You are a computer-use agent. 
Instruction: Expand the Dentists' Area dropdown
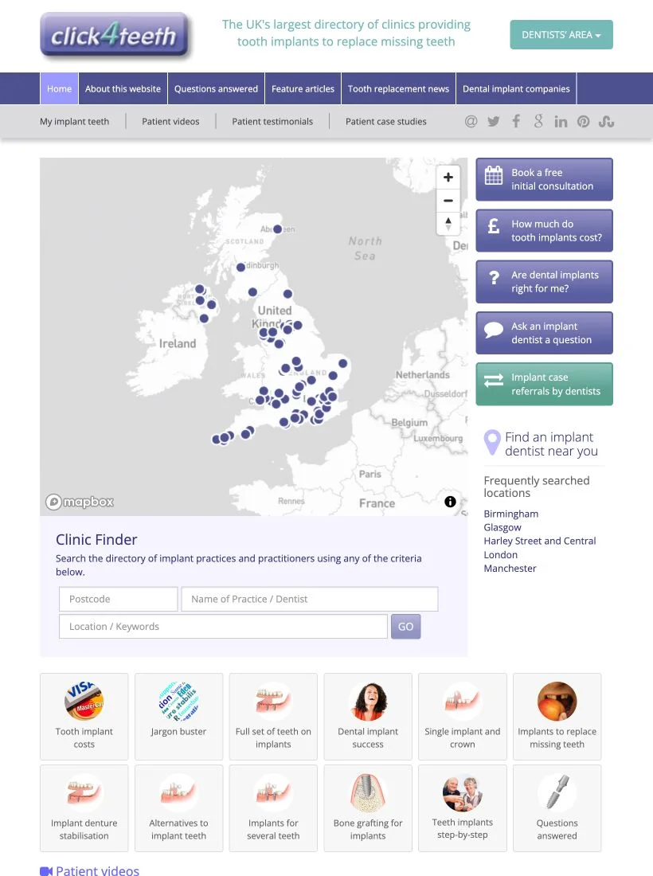561,34
